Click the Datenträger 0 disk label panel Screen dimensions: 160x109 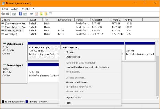click(x=14, y=51)
